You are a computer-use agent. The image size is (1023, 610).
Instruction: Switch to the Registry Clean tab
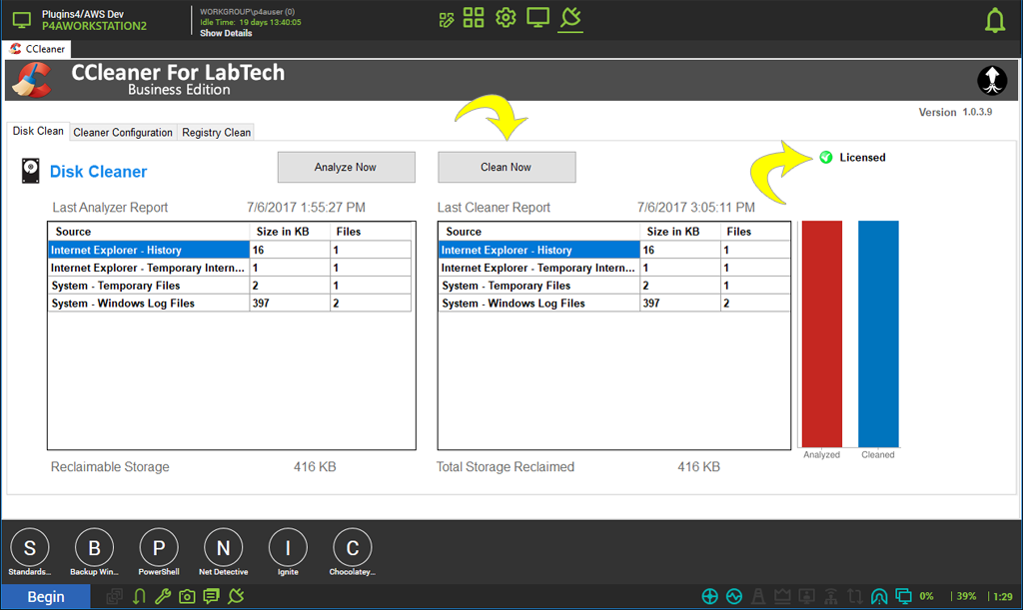point(216,133)
